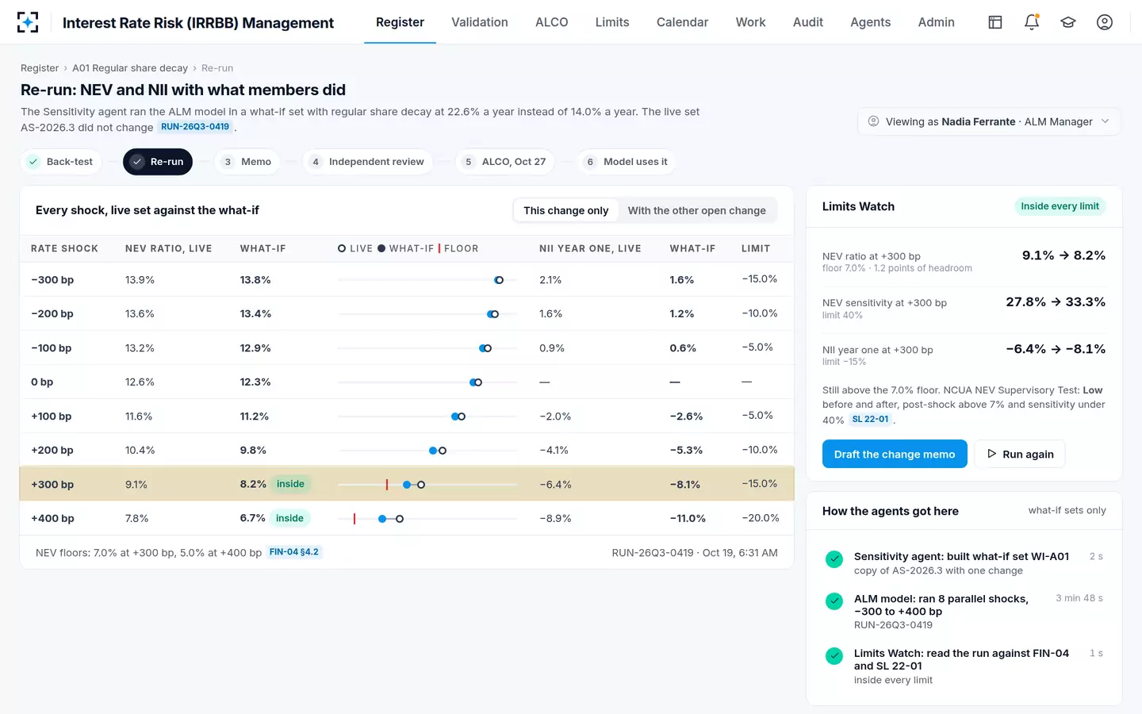Image resolution: width=1142 pixels, height=714 pixels.
Task: Select 'This change only' view
Action: click(565, 210)
